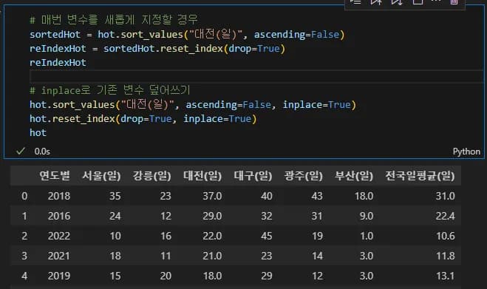Screen dimensions: 487x289
Task: Click the 'reIndexHot = sortedHot.reset_index' line
Action: (157, 49)
